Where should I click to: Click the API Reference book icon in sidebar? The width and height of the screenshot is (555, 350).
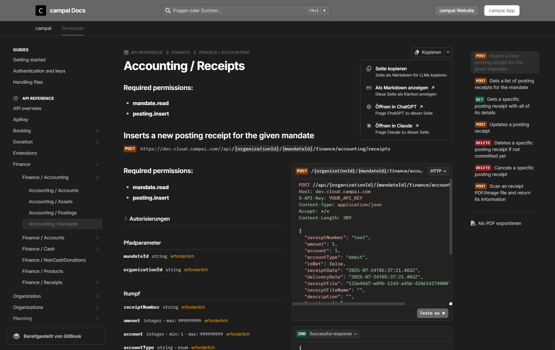pyautogui.click(x=16, y=98)
